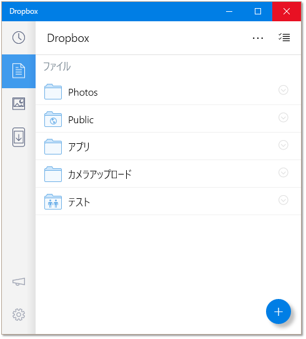Click the Public folder globe icon
Image resolution: width=306 pixels, height=339 pixels.
[53, 119]
